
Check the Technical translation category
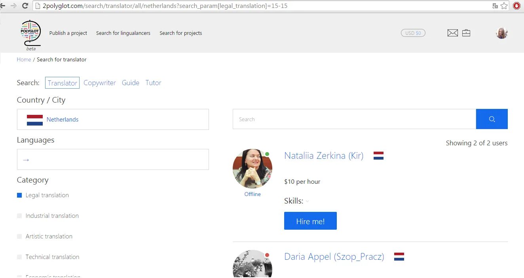tap(19, 257)
